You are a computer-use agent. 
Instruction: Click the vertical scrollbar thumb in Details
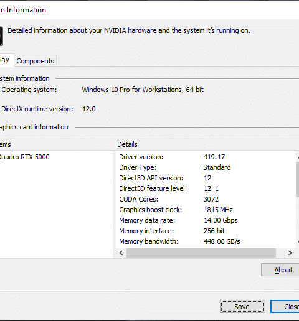[297, 180]
